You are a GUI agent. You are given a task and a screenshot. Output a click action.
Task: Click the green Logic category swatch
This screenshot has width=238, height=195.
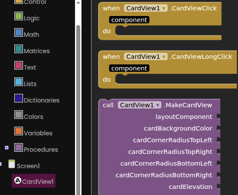pos(19,16)
